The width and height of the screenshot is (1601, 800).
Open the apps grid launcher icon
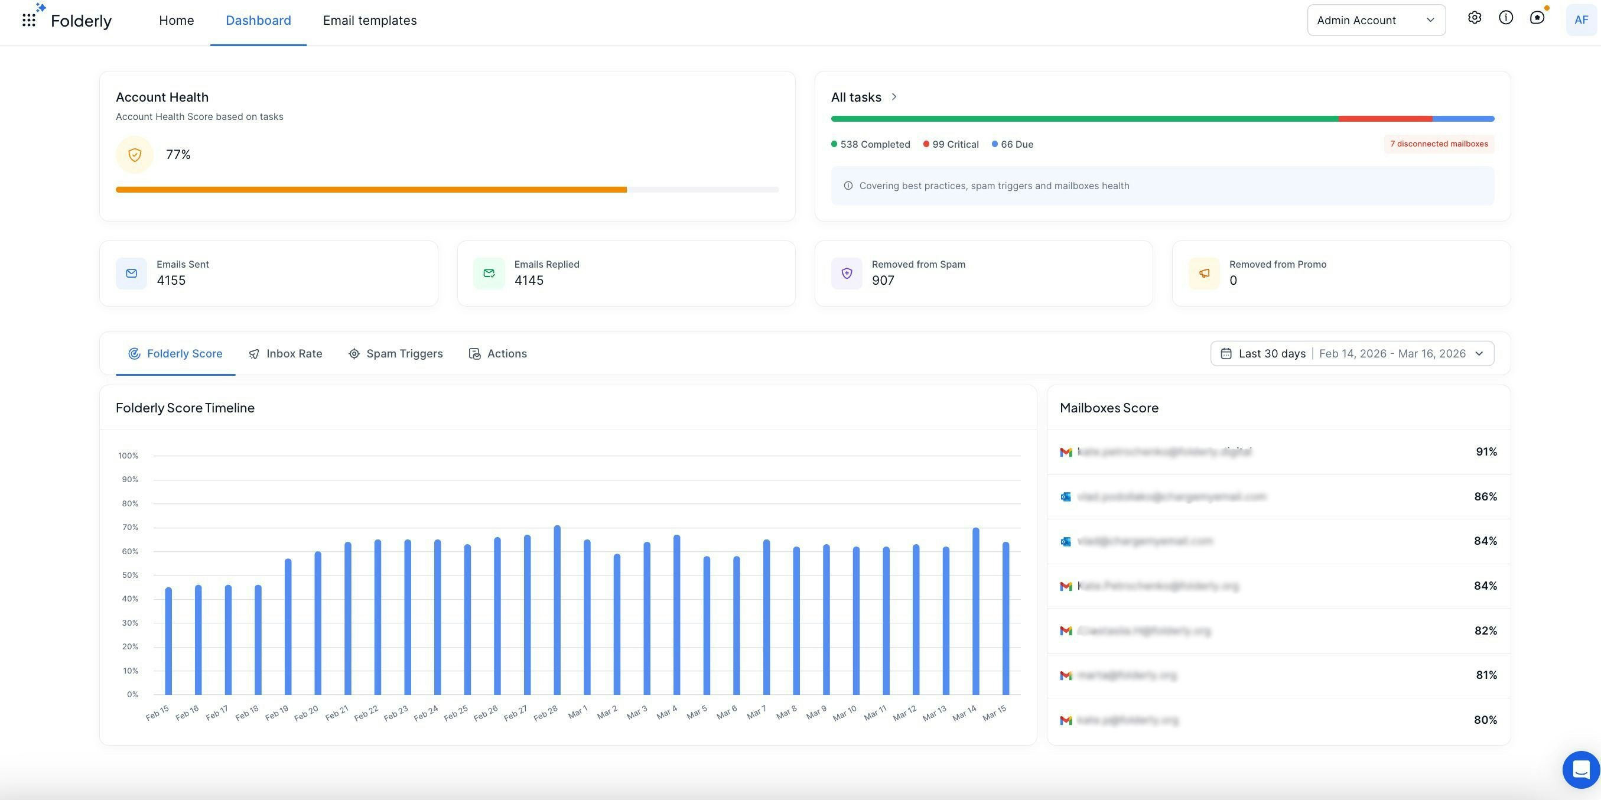[28, 21]
